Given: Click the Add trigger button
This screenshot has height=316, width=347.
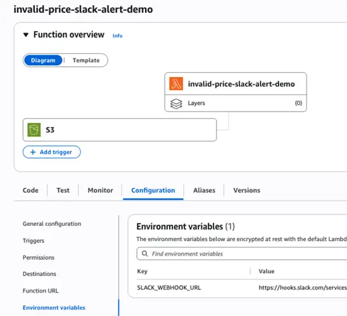Looking at the screenshot, I should [52, 152].
